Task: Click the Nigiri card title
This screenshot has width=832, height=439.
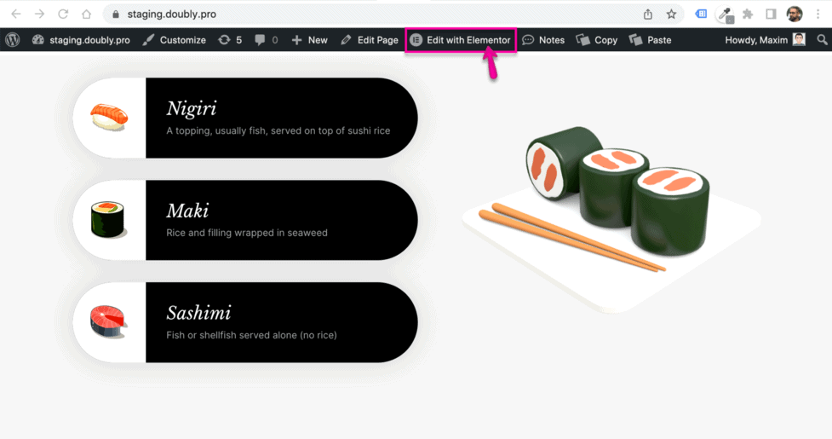Action: (x=192, y=108)
